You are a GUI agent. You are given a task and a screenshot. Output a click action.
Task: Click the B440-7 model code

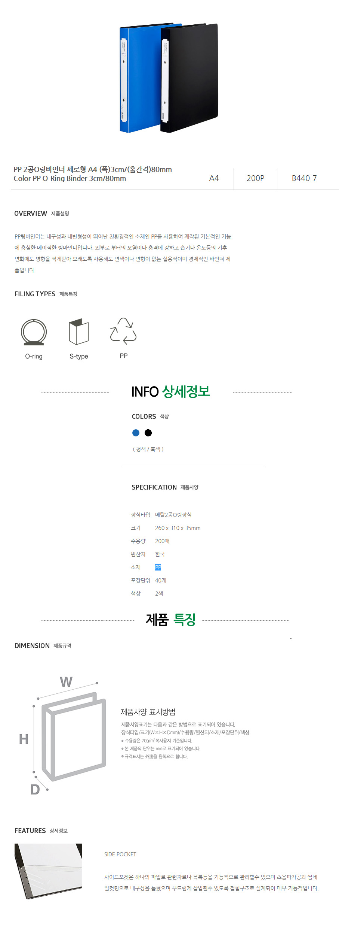pyautogui.click(x=304, y=178)
